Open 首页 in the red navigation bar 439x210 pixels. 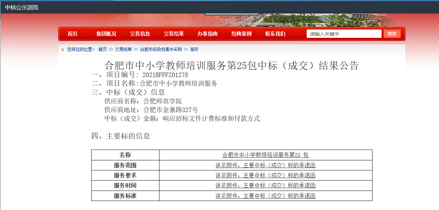tap(72, 34)
